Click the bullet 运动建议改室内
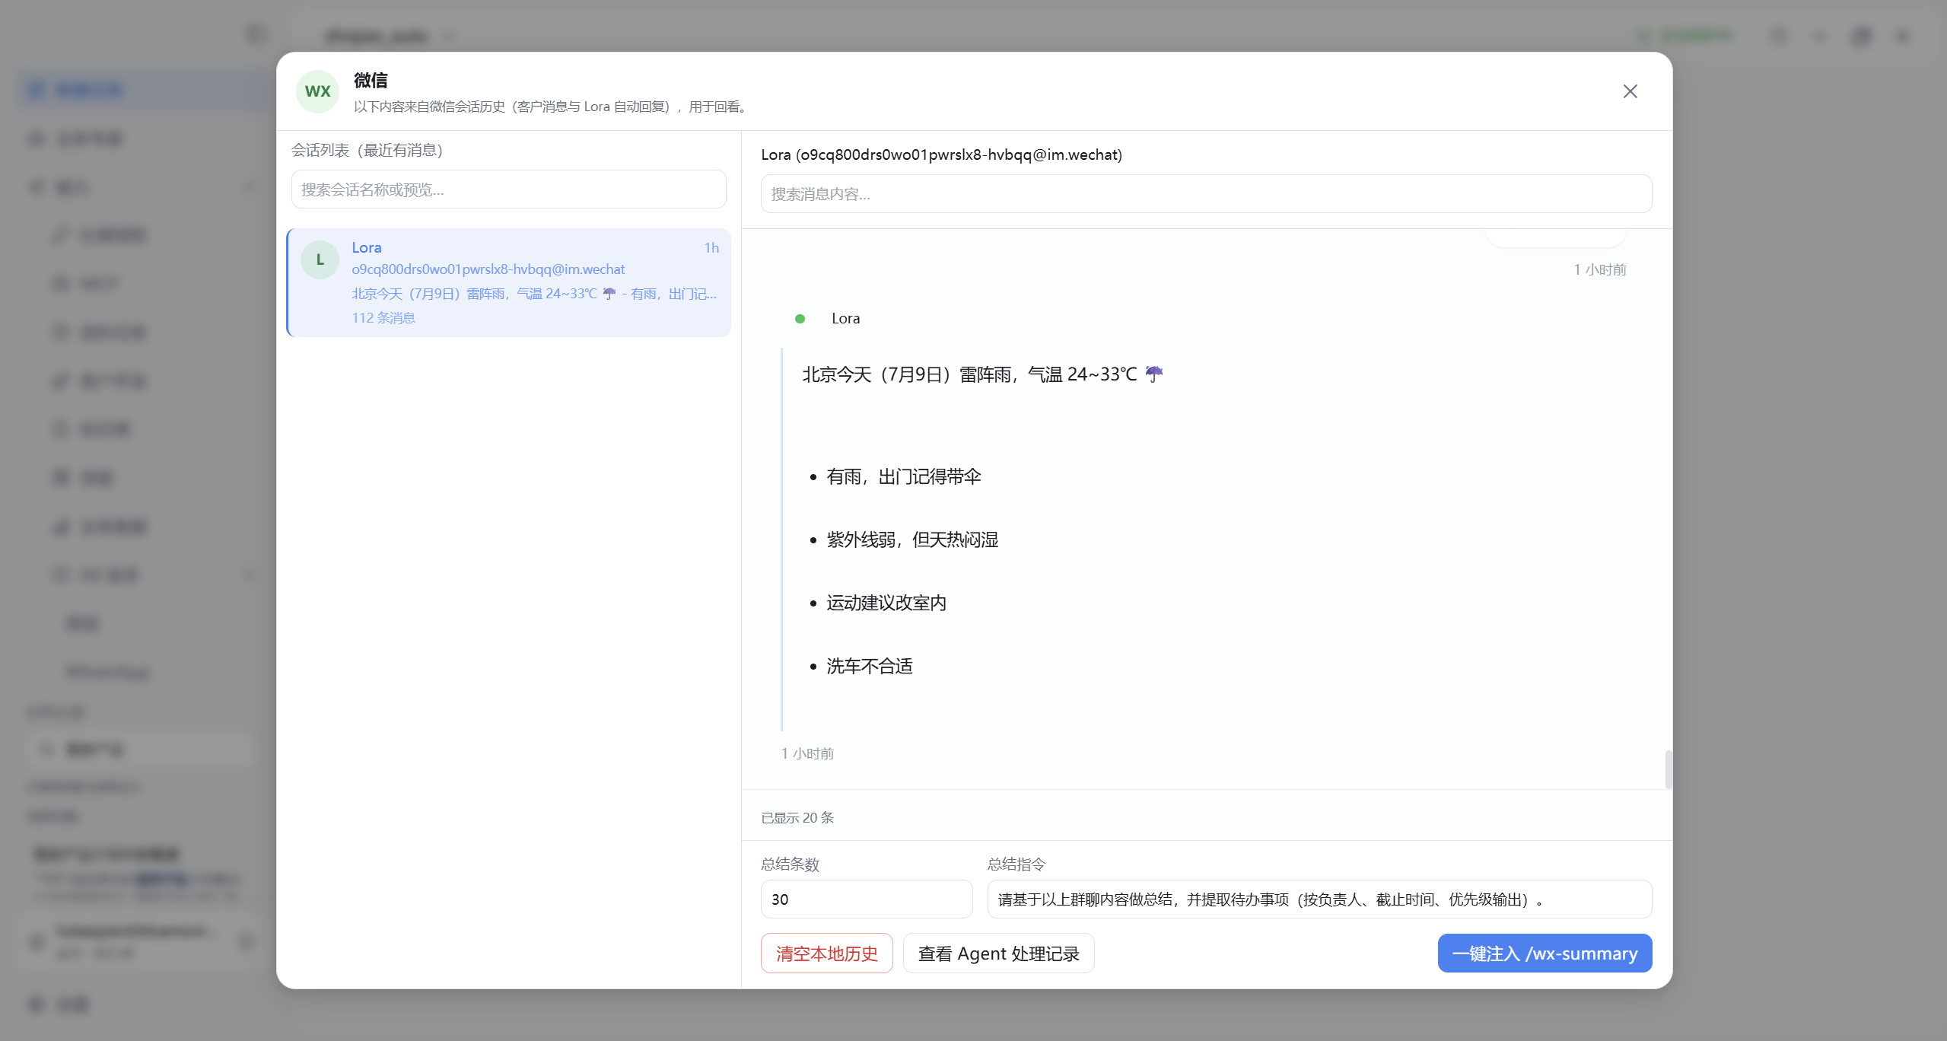The image size is (1947, 1041). point(886,603)
